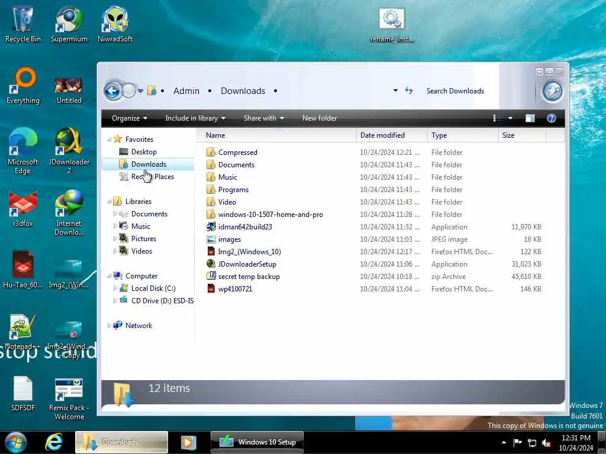Select JDownloaderSetup application icon
The width and height of the screenshot is (606, 454).
click(211, 264)
